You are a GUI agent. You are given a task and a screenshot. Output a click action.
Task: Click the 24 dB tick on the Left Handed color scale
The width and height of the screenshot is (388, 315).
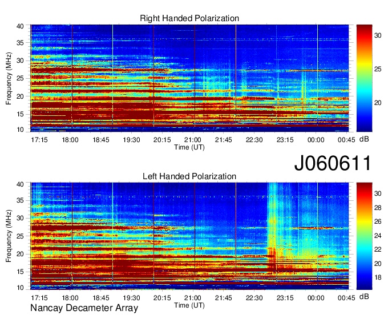tap(378, 236)
